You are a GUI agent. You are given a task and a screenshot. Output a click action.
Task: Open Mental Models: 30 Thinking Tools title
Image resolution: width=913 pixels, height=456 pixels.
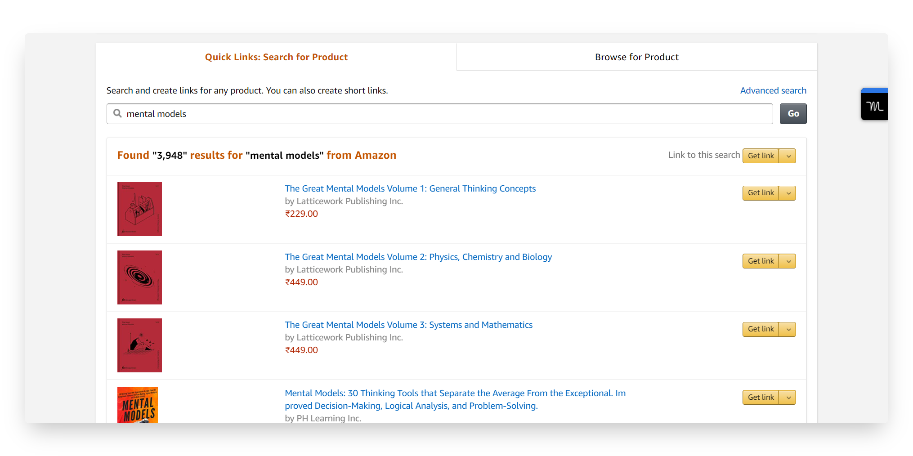455,399
